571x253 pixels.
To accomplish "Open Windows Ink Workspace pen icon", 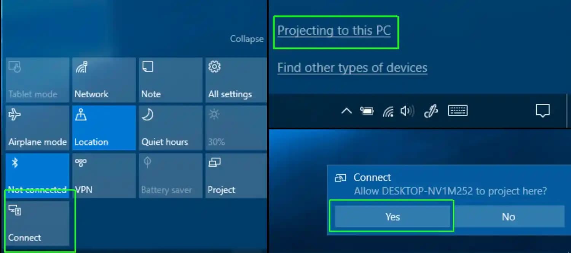I will point(431,111).
